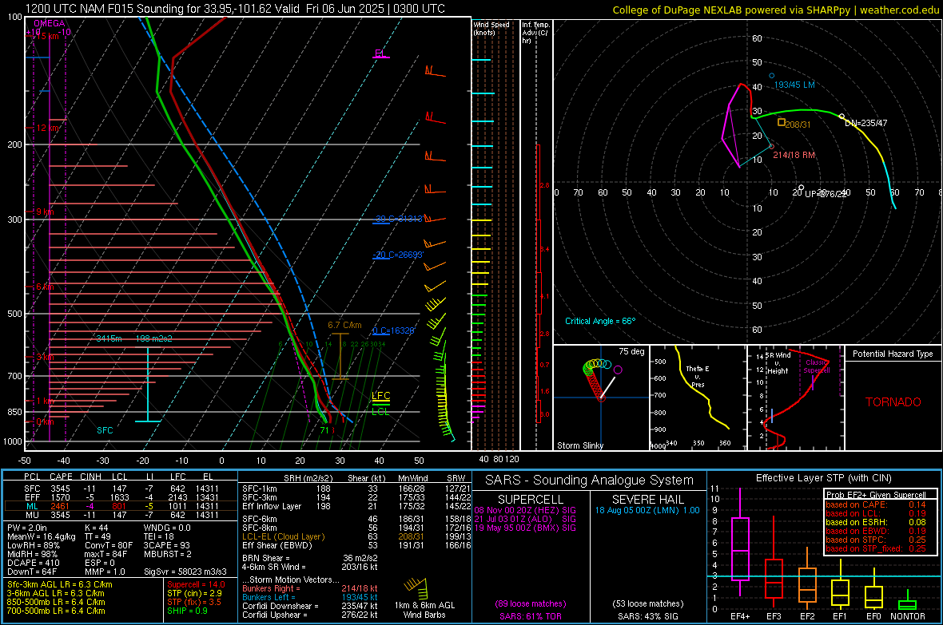Viewport: 943px width, 625px height.
Task: Click the Corfidi downshear DN=235/47 marker
Action: (x=842, y=117)
